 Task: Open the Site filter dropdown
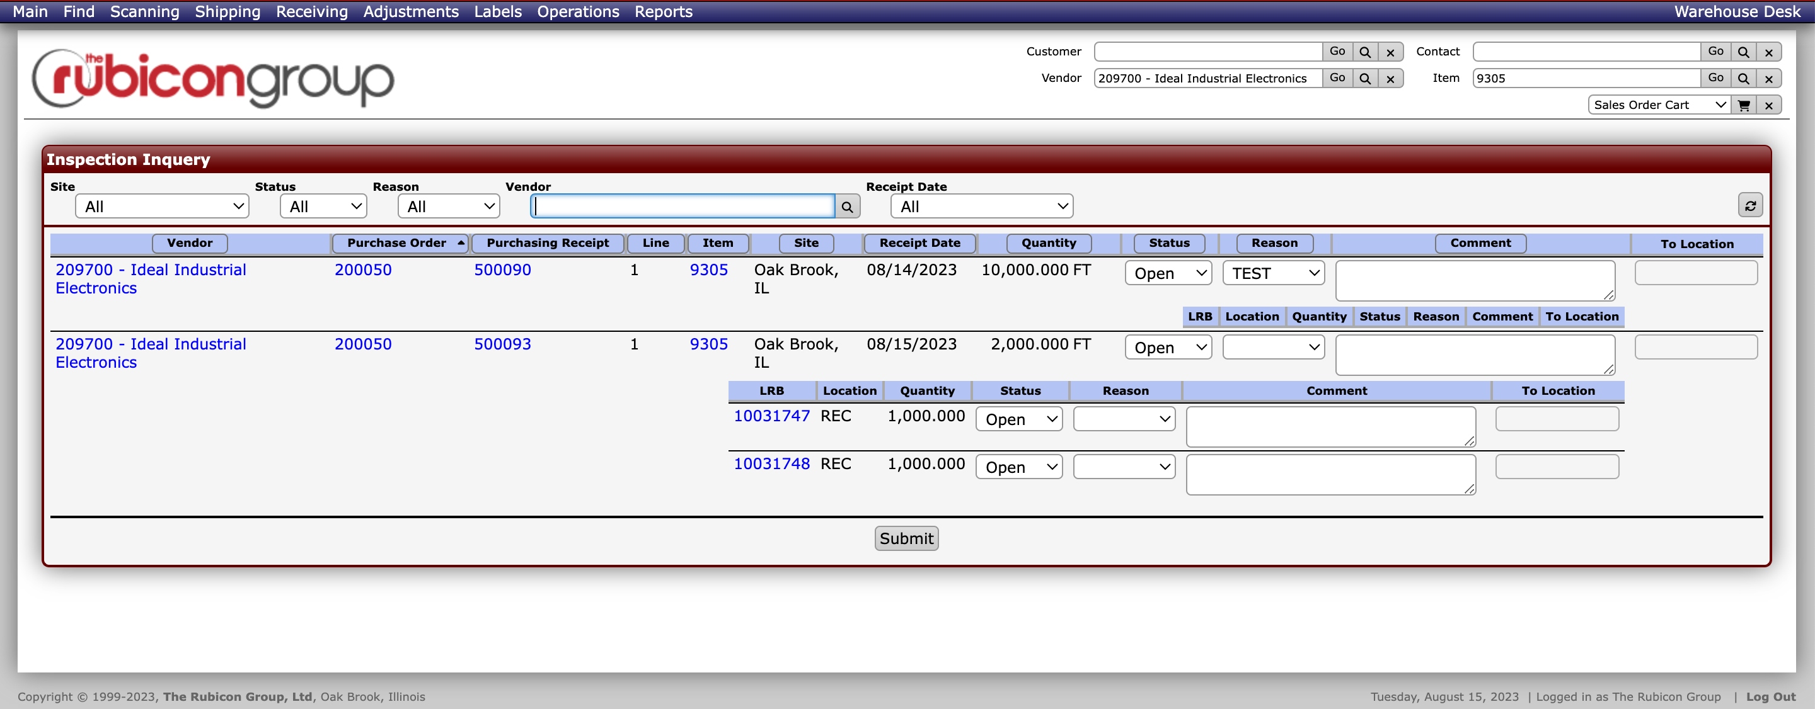click(x=161, y=206)
